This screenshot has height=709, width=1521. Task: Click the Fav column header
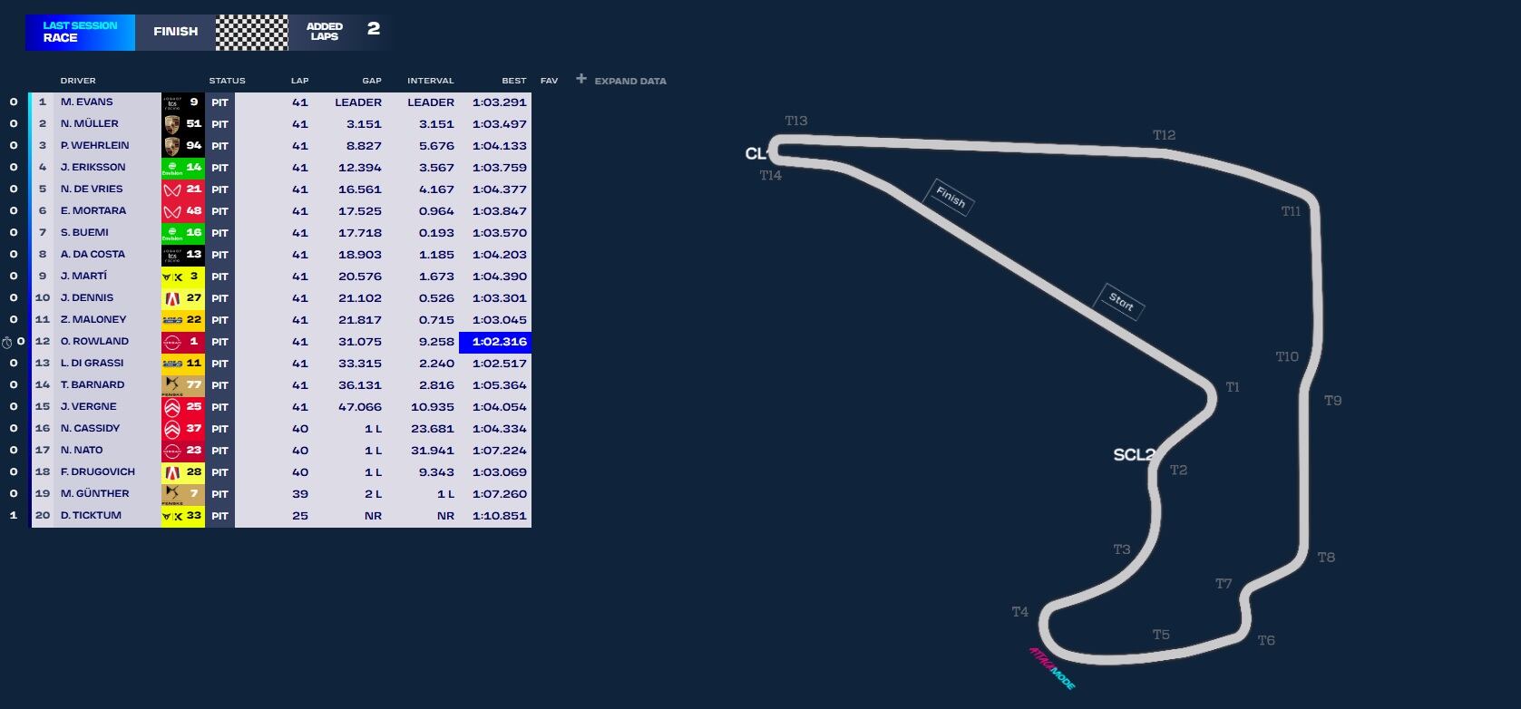point(549,81)
